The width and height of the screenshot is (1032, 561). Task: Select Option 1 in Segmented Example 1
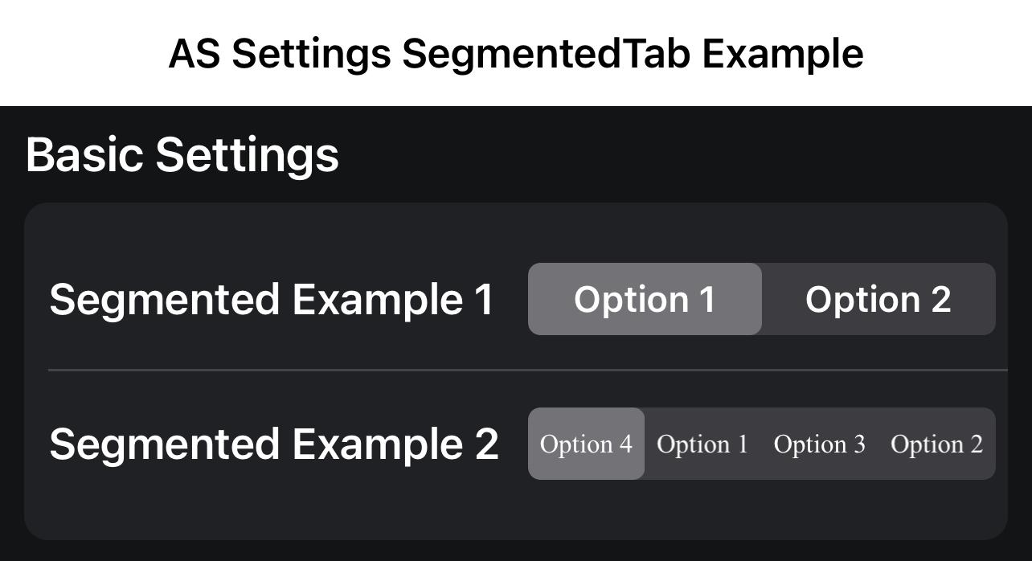[645, 299]
